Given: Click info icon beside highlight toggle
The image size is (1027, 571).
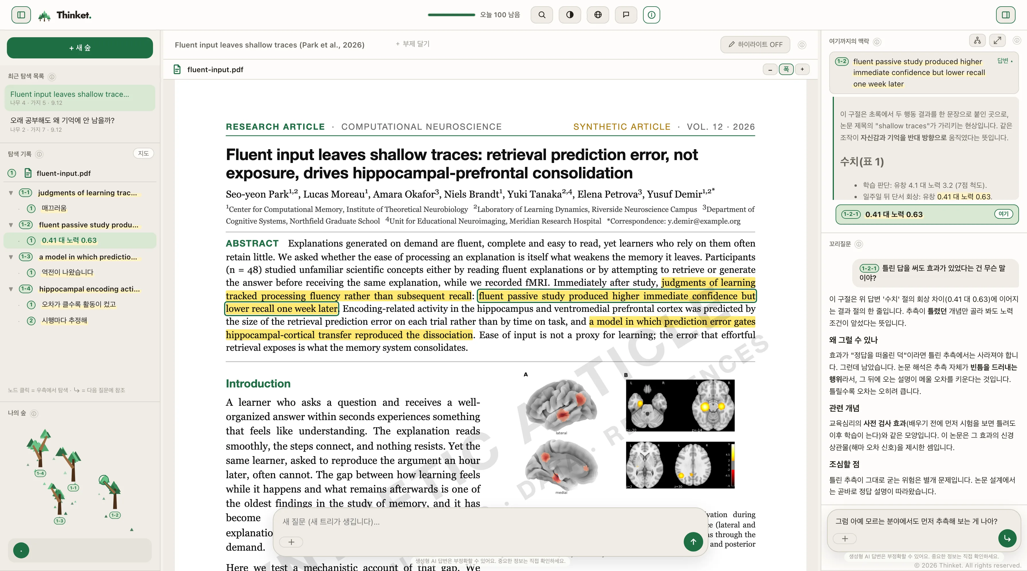Looking at the screenshot, I should coord(802,45).
